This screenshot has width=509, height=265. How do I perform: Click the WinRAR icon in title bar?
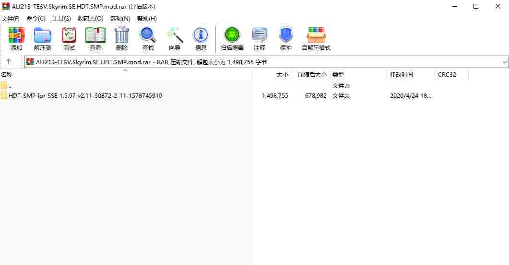pos(6,6)
